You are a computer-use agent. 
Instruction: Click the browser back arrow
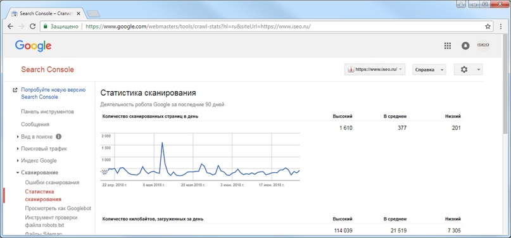click(10, 27)
